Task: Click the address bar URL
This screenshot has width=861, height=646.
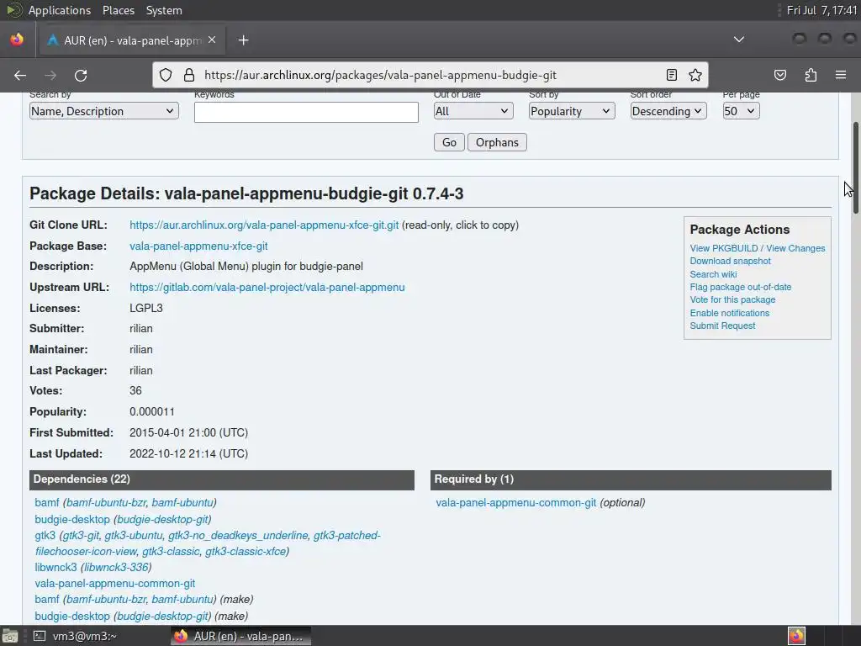Action: click(x=381, y=75)
